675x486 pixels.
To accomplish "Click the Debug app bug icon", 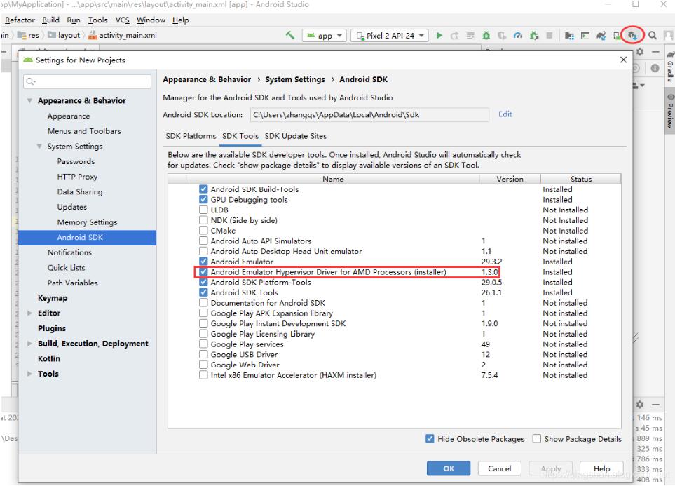I will tap(484, 35).
